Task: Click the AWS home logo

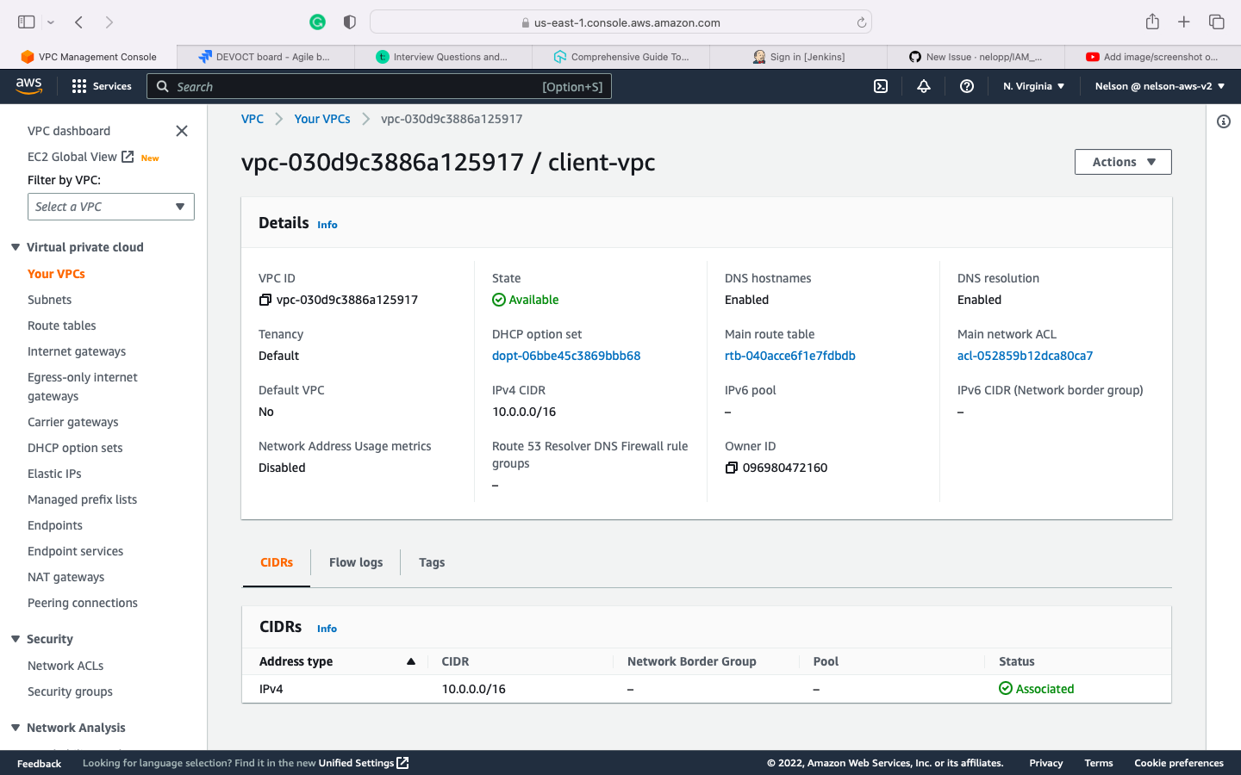Action: click(28, 85)
